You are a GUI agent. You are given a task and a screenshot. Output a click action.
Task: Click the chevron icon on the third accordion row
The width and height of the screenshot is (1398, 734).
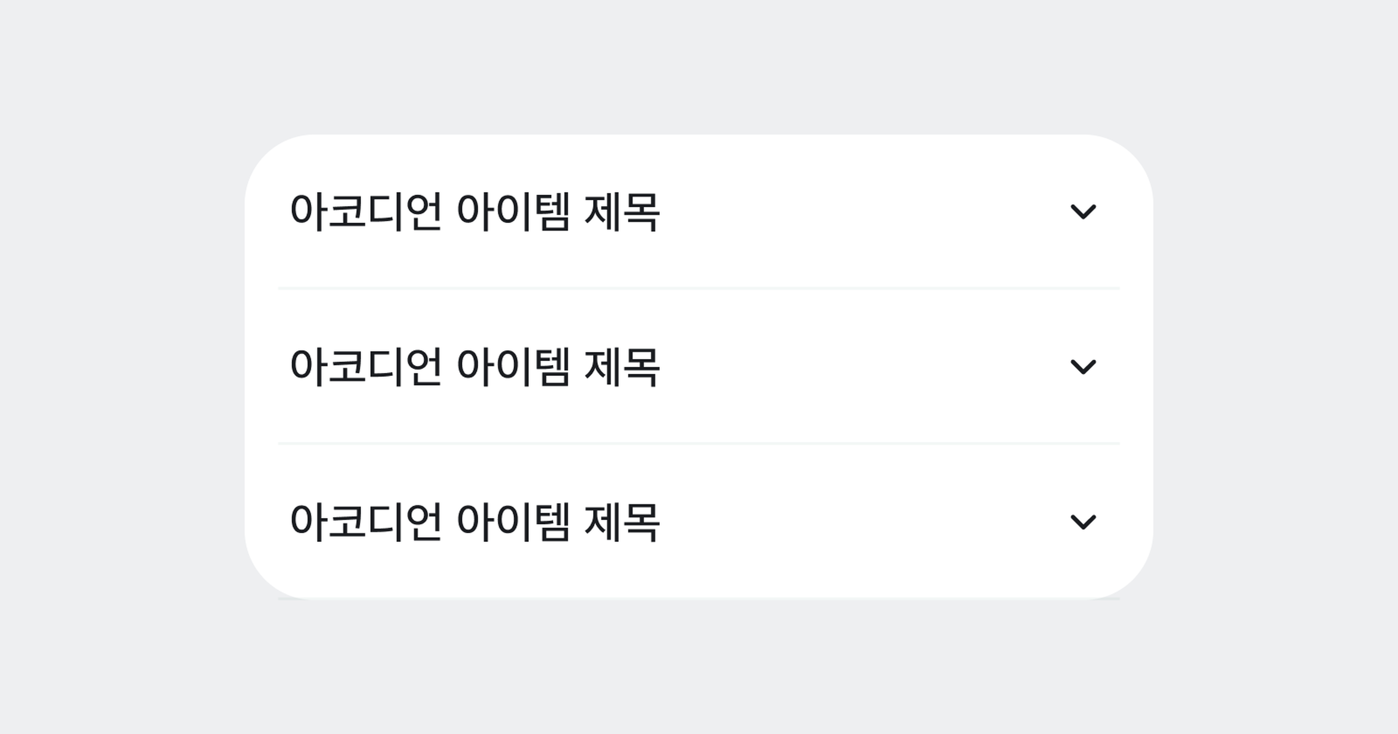(x=1083, y=522)
